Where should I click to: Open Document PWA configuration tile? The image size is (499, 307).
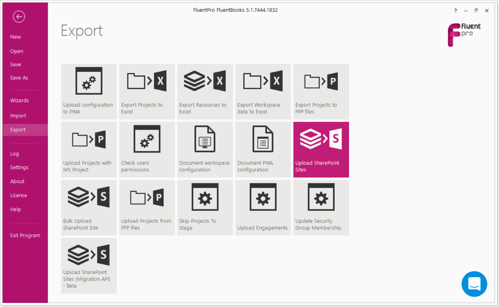pos(263,149)
